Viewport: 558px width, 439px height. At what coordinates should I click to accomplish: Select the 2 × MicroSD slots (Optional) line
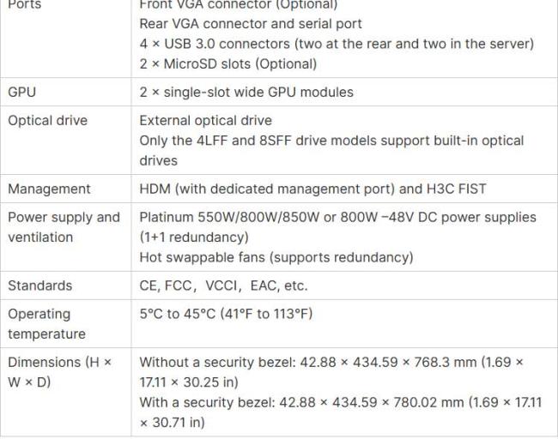[x=228, y=64]
